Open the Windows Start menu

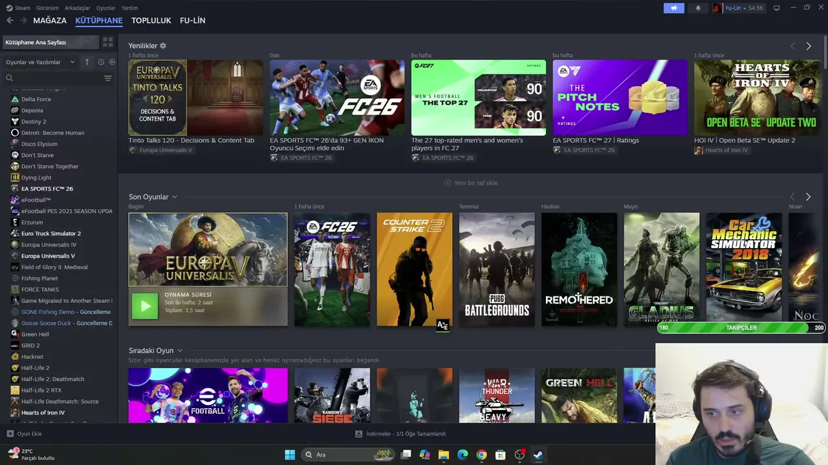pyautogui.click(x=290, y=455)
